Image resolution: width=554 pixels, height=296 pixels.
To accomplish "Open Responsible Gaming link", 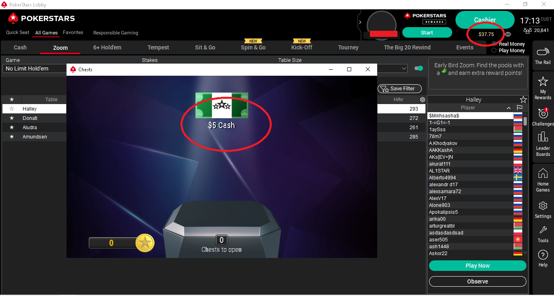I will pyautogui.click(x=116, y=33).
